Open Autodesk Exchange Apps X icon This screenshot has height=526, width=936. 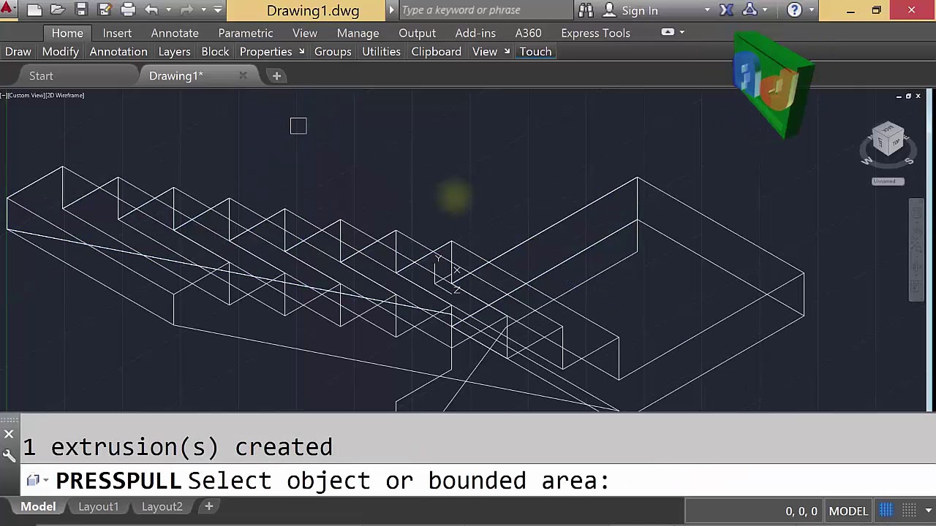point(726,10)
